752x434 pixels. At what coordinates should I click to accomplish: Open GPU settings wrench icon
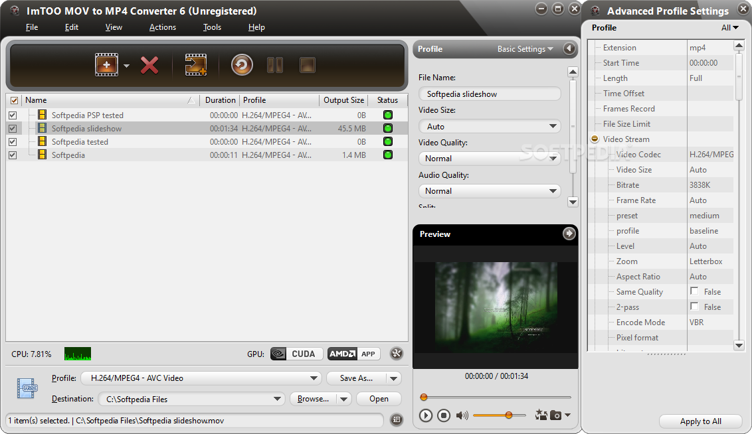[x=396, y=354]
